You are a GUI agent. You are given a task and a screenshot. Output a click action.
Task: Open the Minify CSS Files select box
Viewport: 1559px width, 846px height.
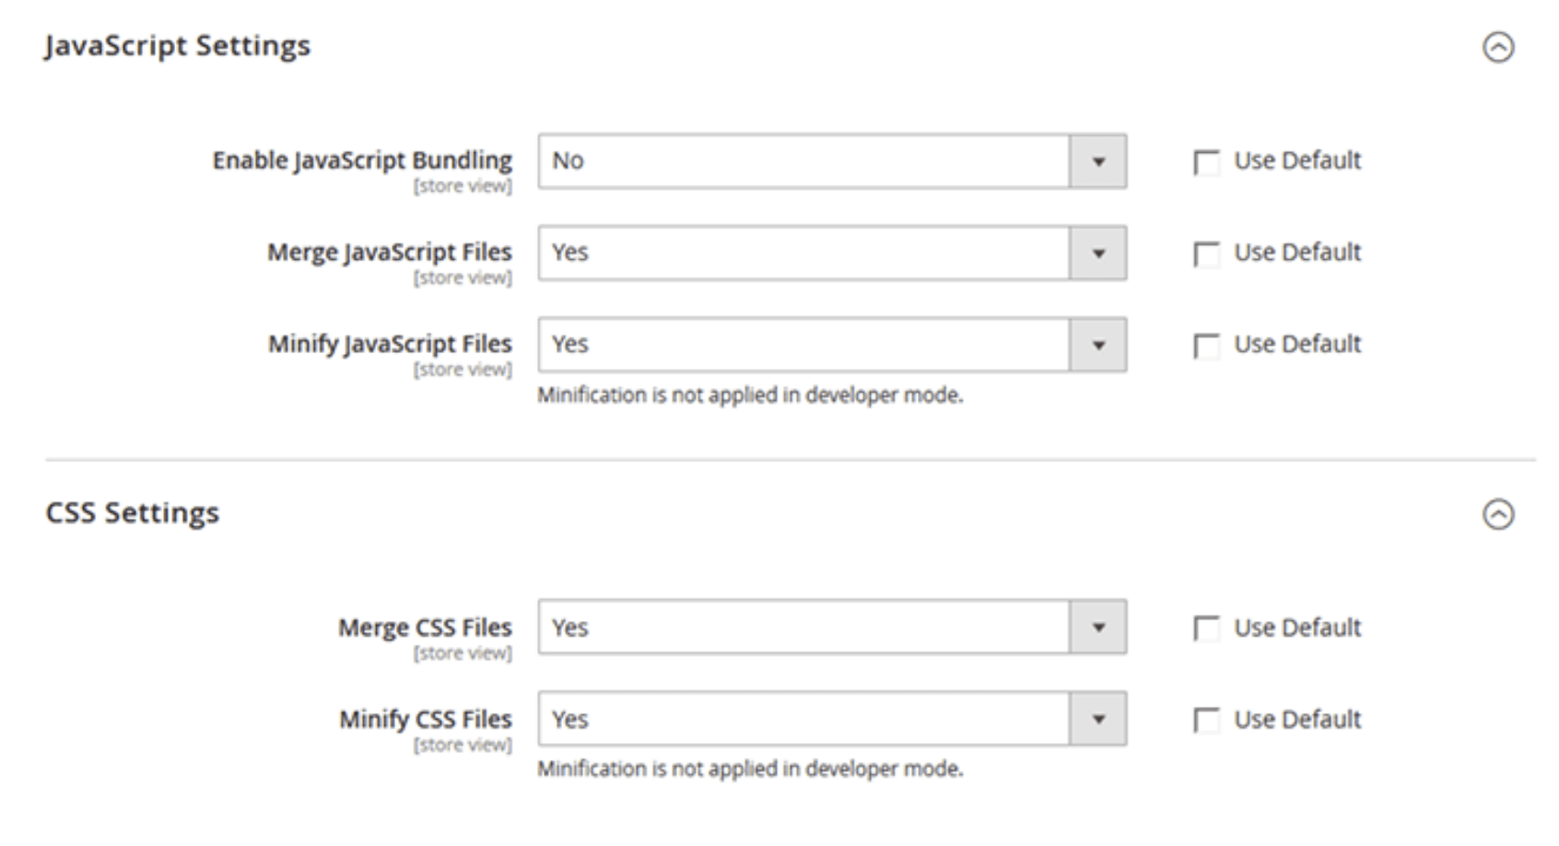(x=832, y=719)
